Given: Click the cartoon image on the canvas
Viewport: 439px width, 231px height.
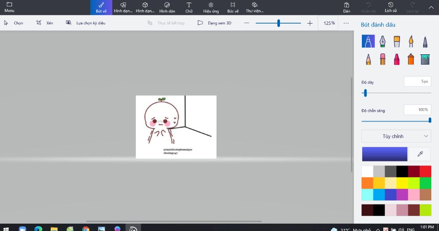Looking at the screenshot, I should [x=176, y=127].
